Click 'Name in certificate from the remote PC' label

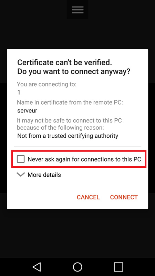[70, 102]
